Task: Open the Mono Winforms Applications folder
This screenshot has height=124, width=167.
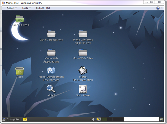Action: point(83,34)
